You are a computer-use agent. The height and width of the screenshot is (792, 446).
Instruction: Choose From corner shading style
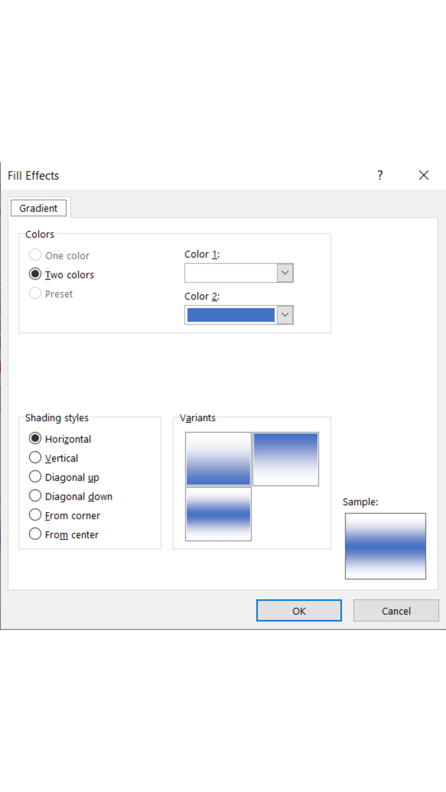click(x=35, y=515)
